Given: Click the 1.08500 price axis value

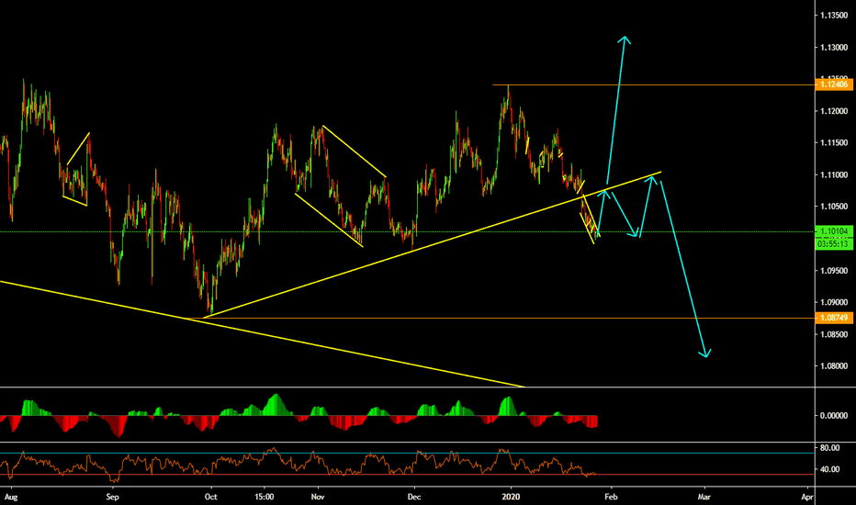Looking at the screenshot, I should click(x=834, y=334).
